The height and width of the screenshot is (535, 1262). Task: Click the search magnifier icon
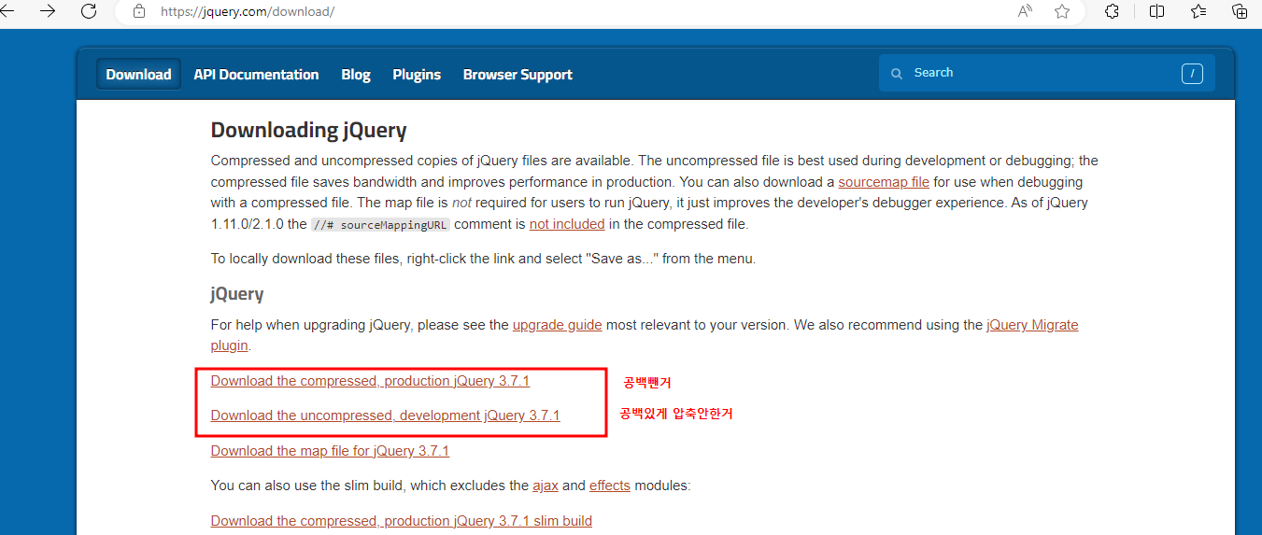click(x=897, y=73)
